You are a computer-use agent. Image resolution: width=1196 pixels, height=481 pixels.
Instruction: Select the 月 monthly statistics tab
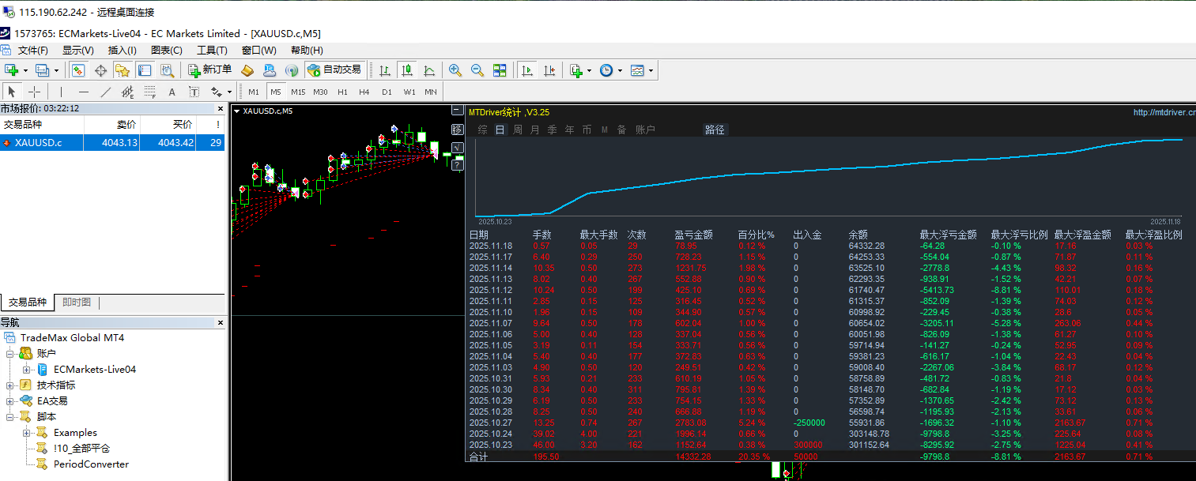point(535,130)
